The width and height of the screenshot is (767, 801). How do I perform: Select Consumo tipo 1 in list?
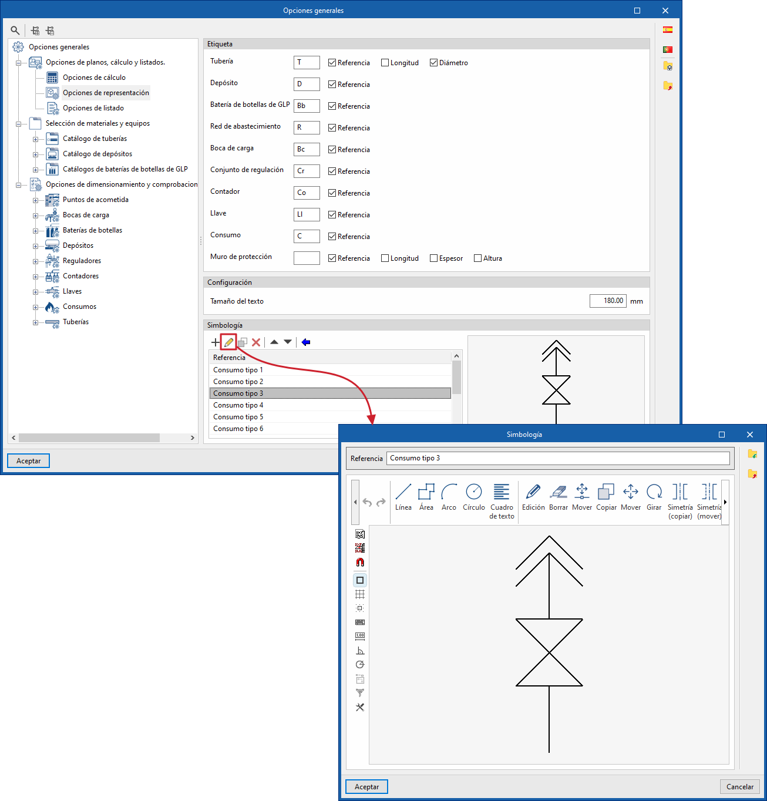330,370
